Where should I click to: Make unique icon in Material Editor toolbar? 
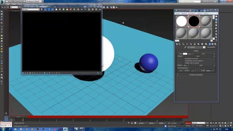tap(194, 44)
